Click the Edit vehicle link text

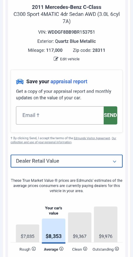(x=70, y=59)
